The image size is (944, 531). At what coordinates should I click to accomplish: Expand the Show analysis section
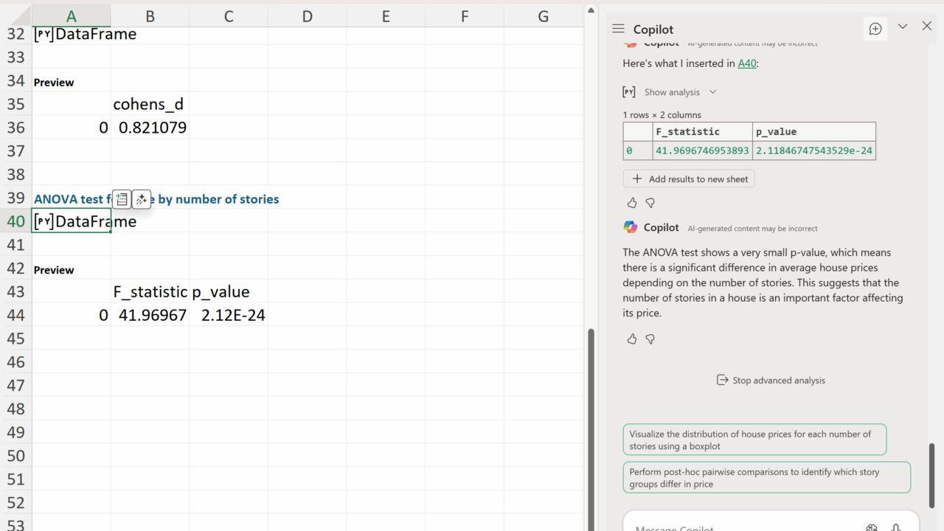[x=678, y=92]
